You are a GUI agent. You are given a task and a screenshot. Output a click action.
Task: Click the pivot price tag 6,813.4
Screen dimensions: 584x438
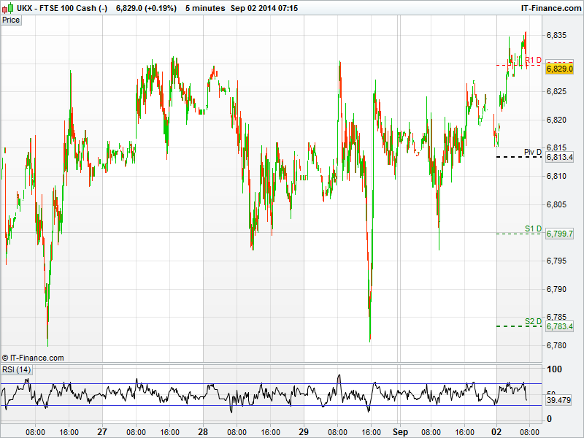(559, 157)
